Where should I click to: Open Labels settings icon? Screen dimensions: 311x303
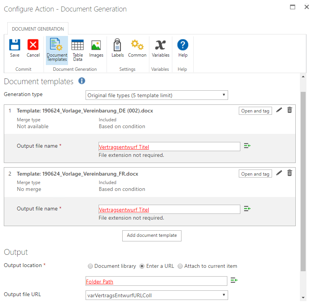117,45
